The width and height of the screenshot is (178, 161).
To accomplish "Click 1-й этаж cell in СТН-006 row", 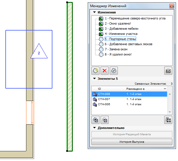I will pos(134,104).
